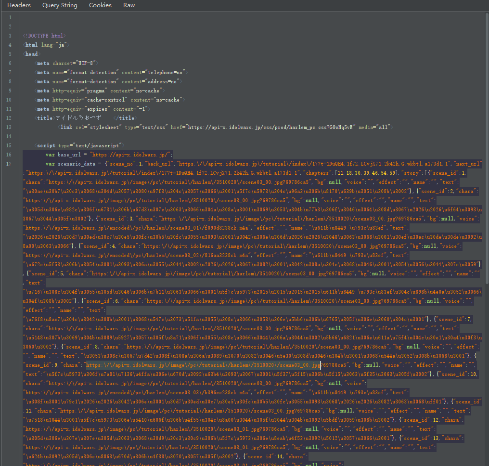Click the cache-control meta tag line
489x466 pixels.
tap(110, 100)
